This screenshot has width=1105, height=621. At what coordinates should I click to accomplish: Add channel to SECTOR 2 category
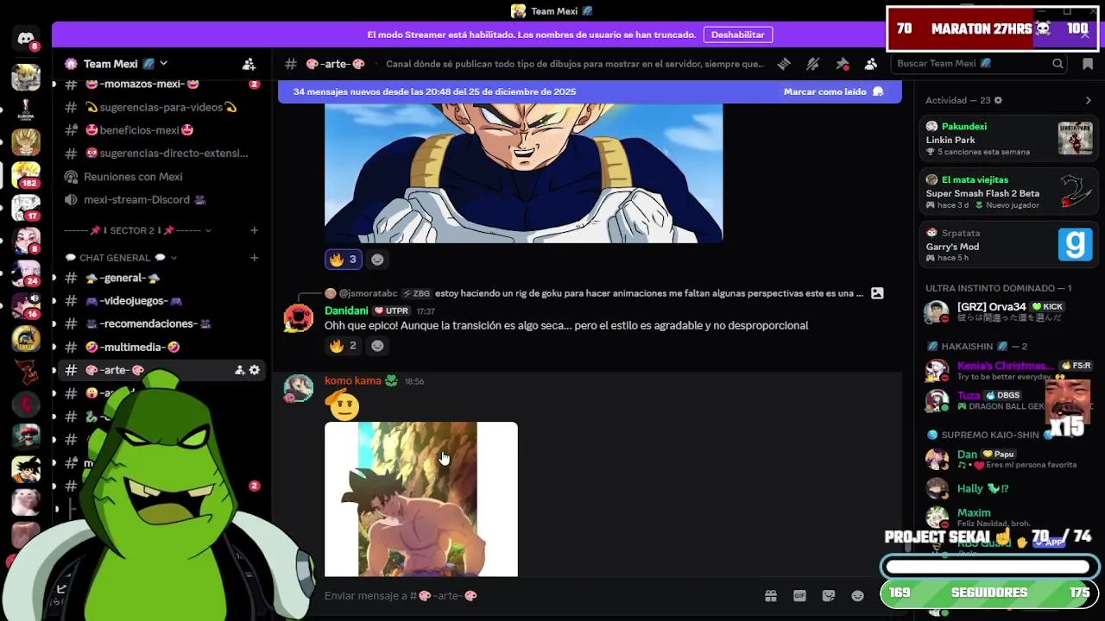coord(254,230)
